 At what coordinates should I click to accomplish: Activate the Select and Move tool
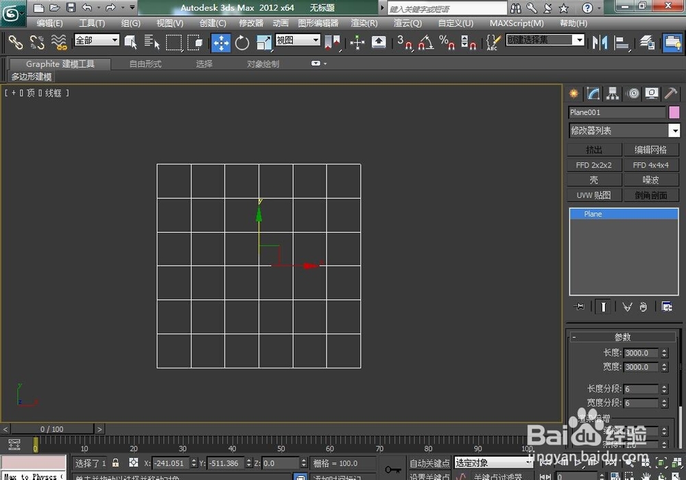tap(221, 43)
